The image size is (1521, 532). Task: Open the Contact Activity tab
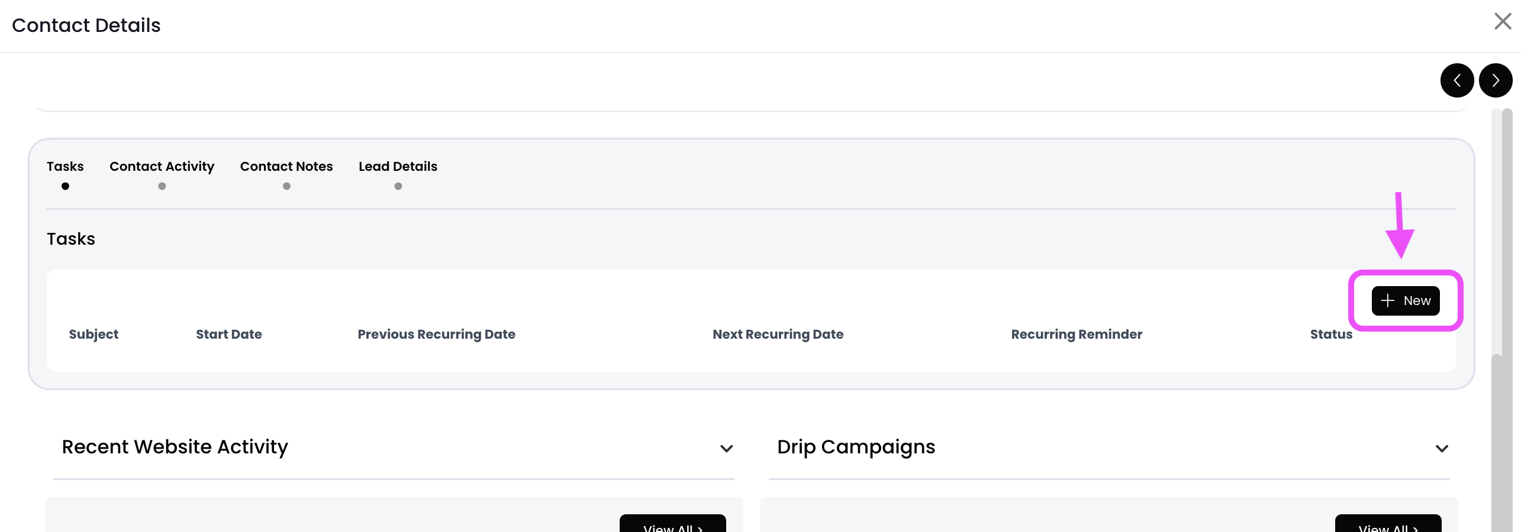point(162,167)
